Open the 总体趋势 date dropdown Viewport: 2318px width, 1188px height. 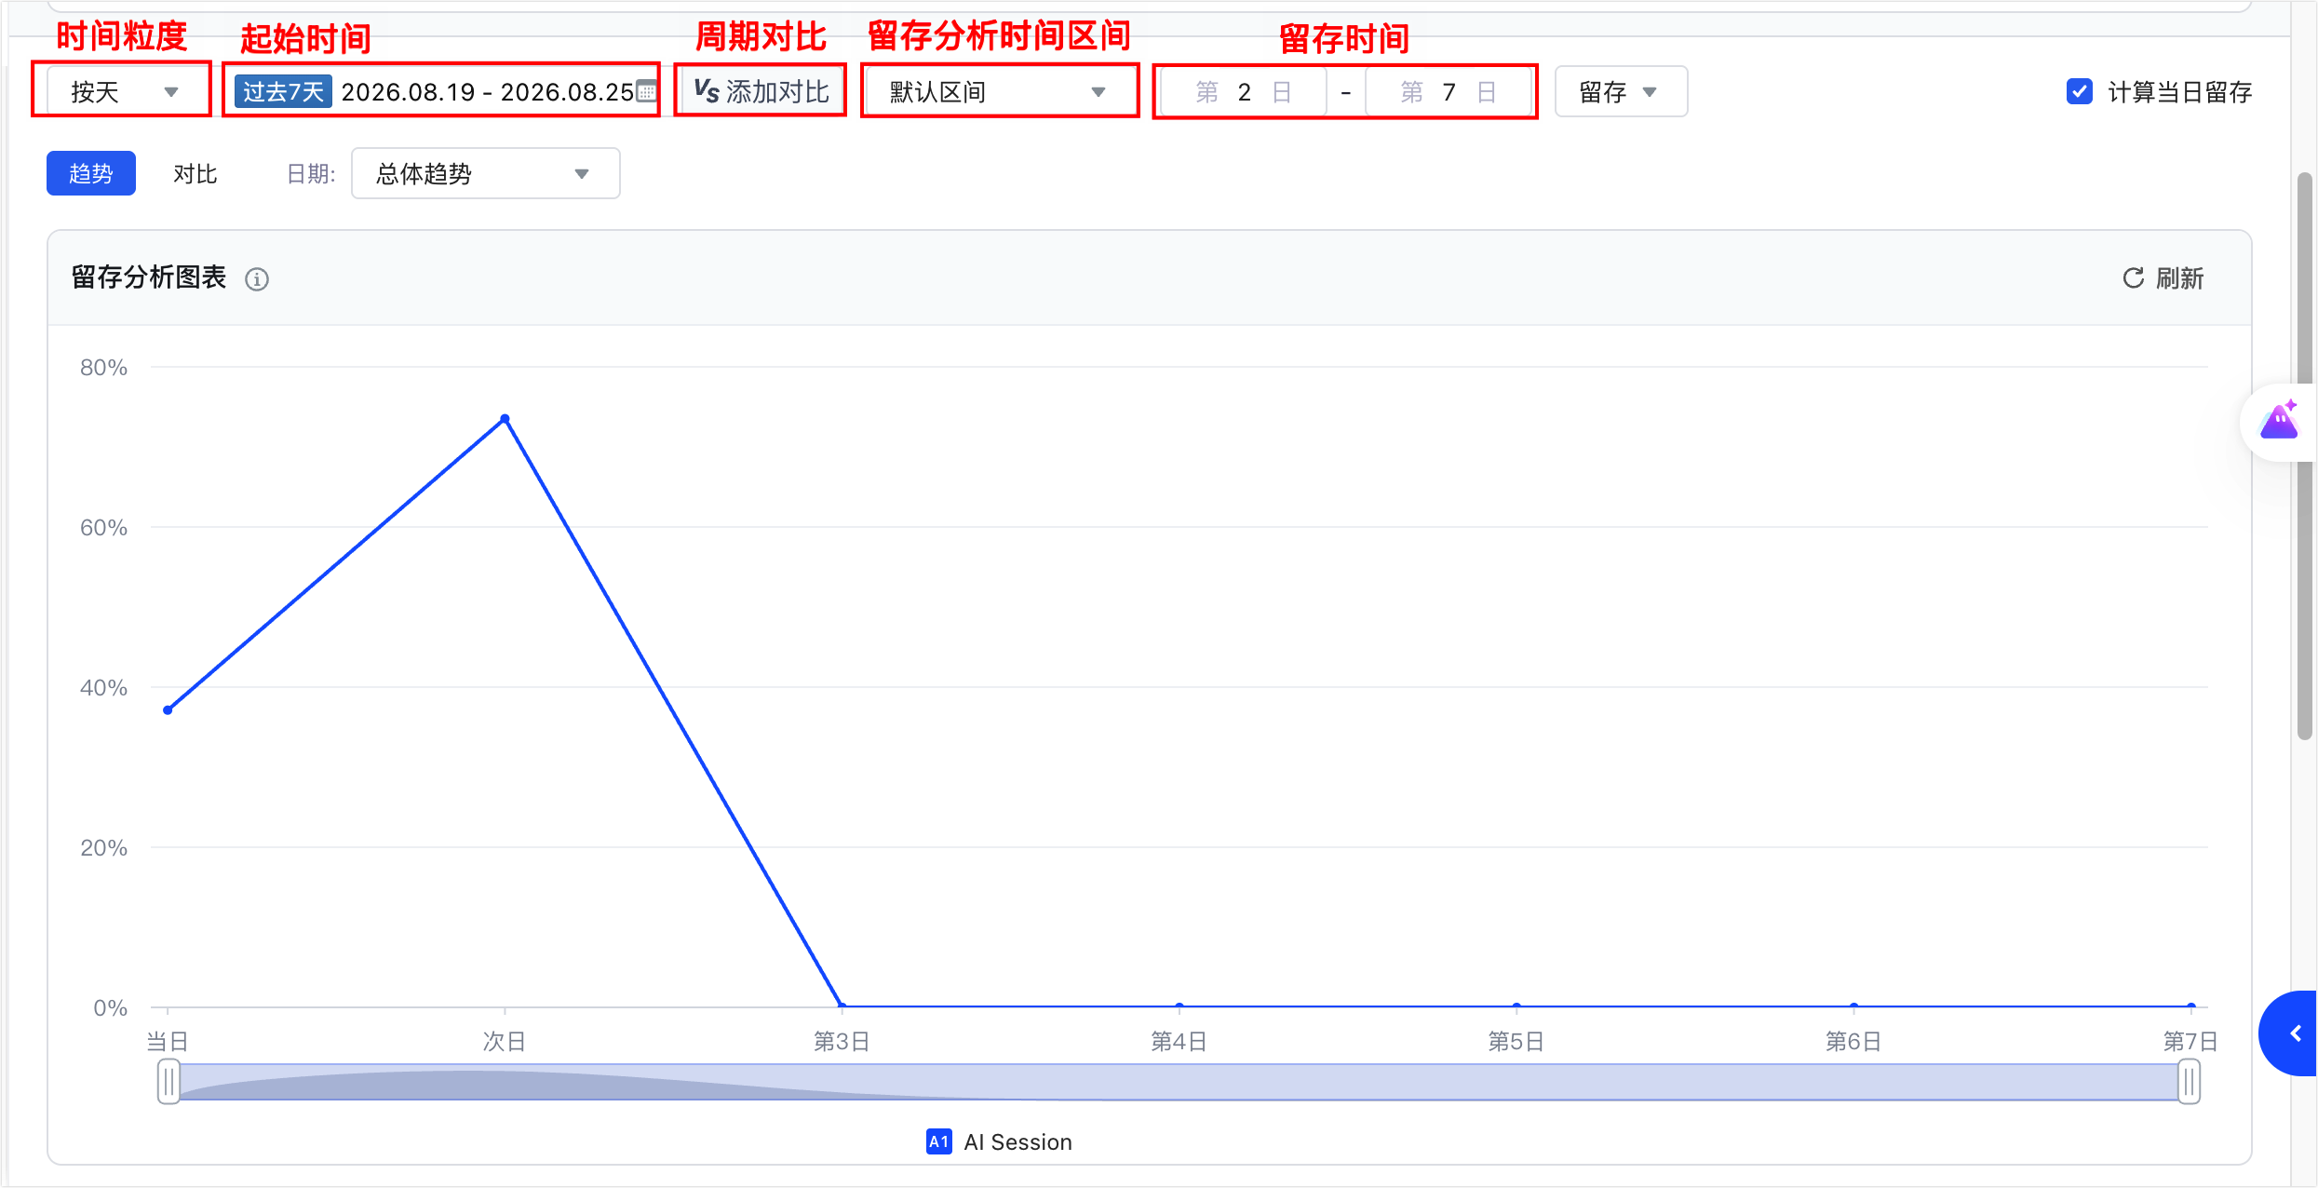point(485,173)
